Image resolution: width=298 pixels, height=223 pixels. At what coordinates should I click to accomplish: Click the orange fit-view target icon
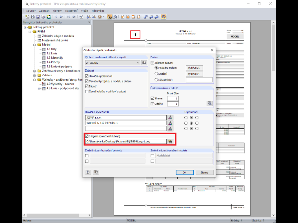click(100, 17)
